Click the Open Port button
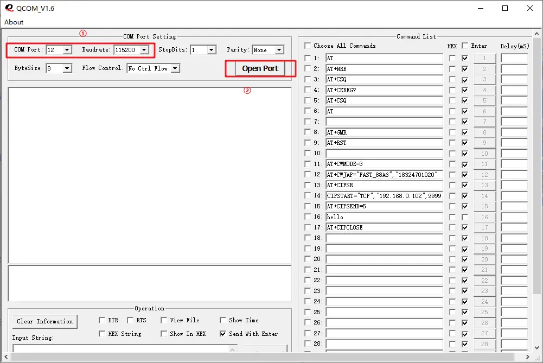543x363 pixels. point(260,68)
